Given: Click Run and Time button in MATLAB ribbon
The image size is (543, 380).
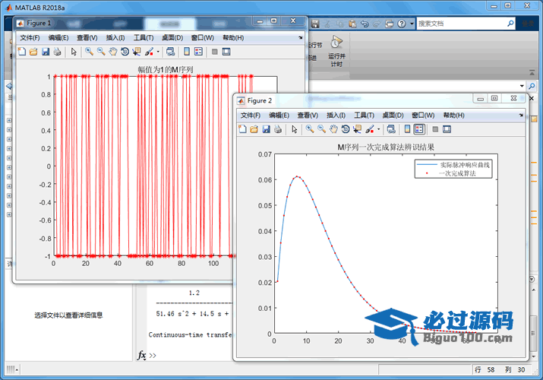Looking at the screenshot, I should tap(335, 52).
